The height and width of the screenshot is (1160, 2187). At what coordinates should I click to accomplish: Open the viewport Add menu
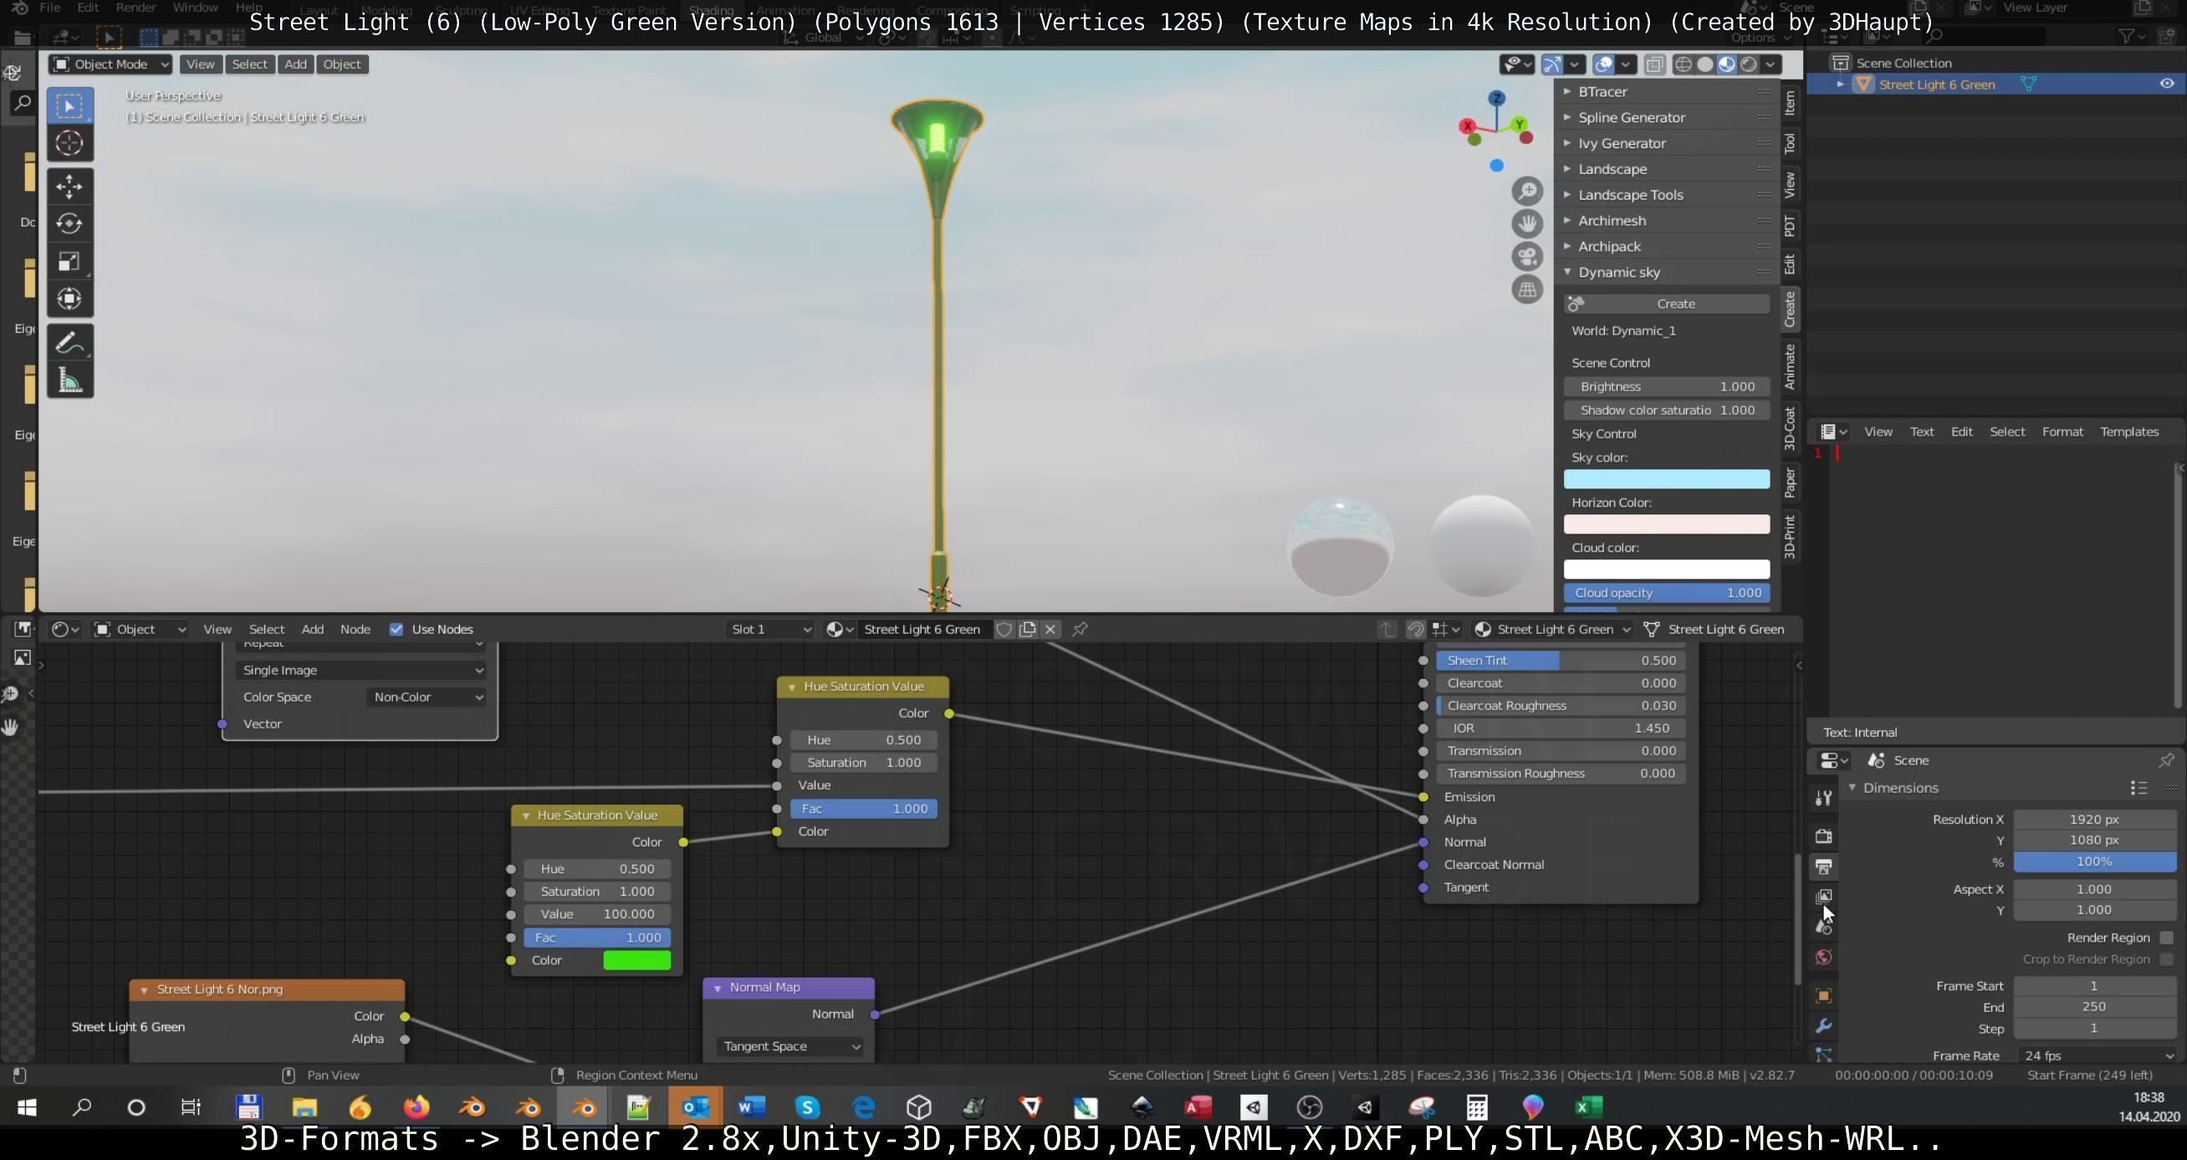point(295,64)
